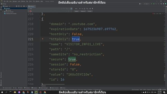Image resolution: width=167 pixels, height=94 pixels.
Task: Click the fold marker beside line 217
Action: pos(40,19)
